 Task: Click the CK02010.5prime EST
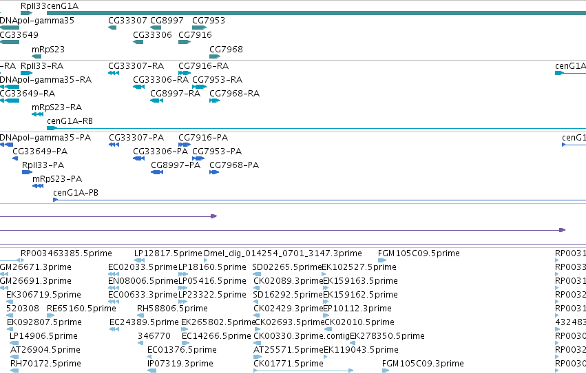point(328,329)
